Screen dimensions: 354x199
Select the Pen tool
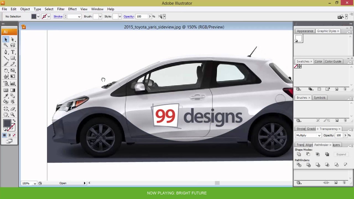(x=6, y=52)
